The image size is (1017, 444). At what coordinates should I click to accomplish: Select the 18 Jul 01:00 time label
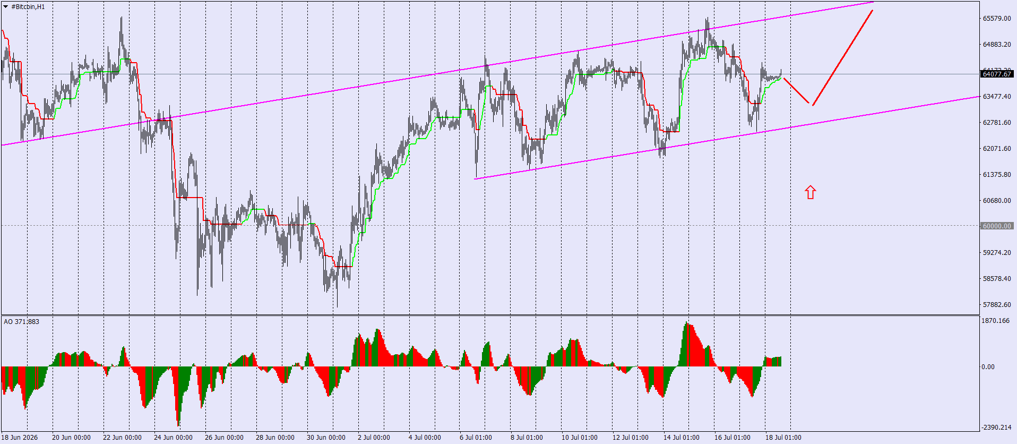[783, 438]
